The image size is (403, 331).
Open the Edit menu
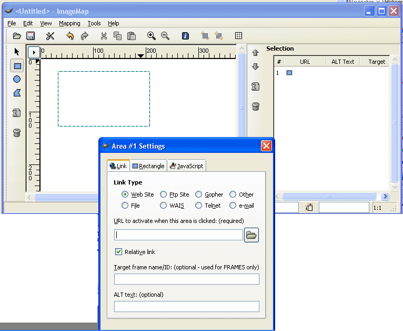tap(28, 23)
